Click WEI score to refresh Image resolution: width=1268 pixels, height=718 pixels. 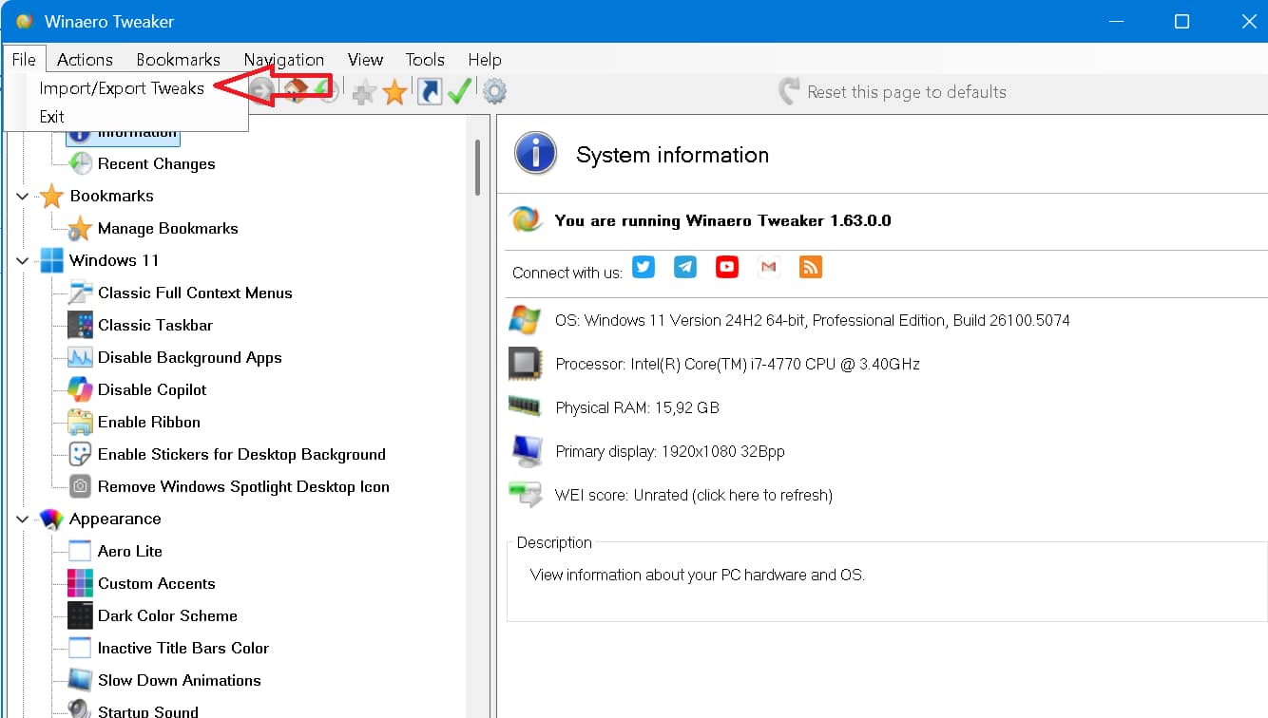pos(693,495)
